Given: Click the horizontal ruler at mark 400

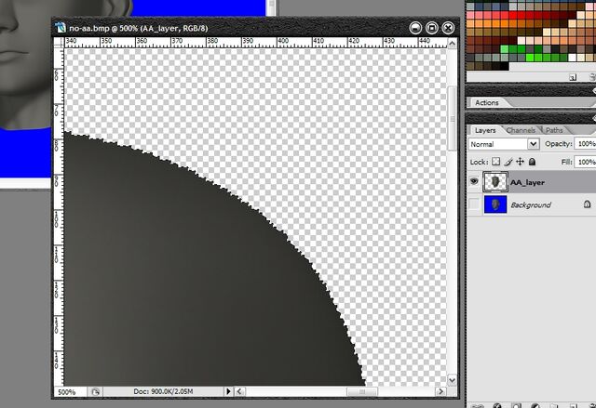Looking at the screenshot, I should [x=283, y=42].
